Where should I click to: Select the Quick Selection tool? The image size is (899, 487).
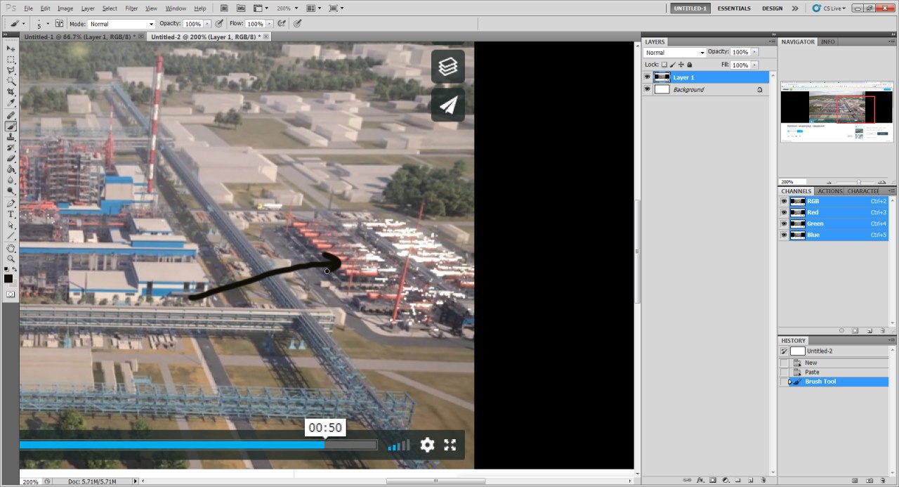pyautogui.click(x=11, y=82)
